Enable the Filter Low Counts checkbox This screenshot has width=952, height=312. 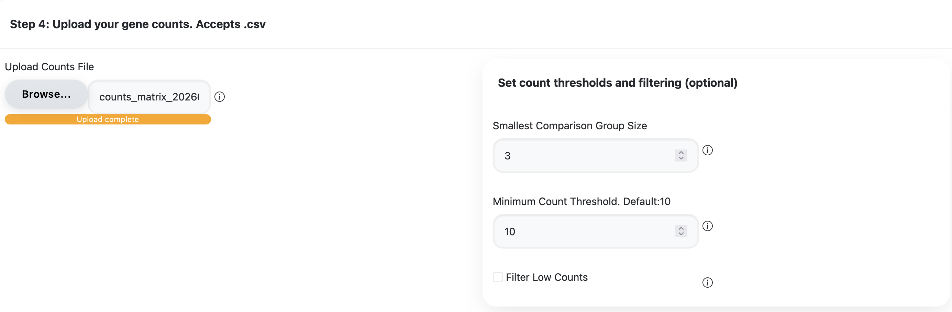coord(498,277)
